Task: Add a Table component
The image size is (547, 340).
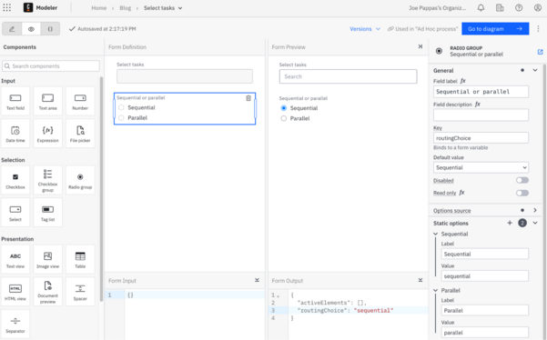Action: point(80,259)
